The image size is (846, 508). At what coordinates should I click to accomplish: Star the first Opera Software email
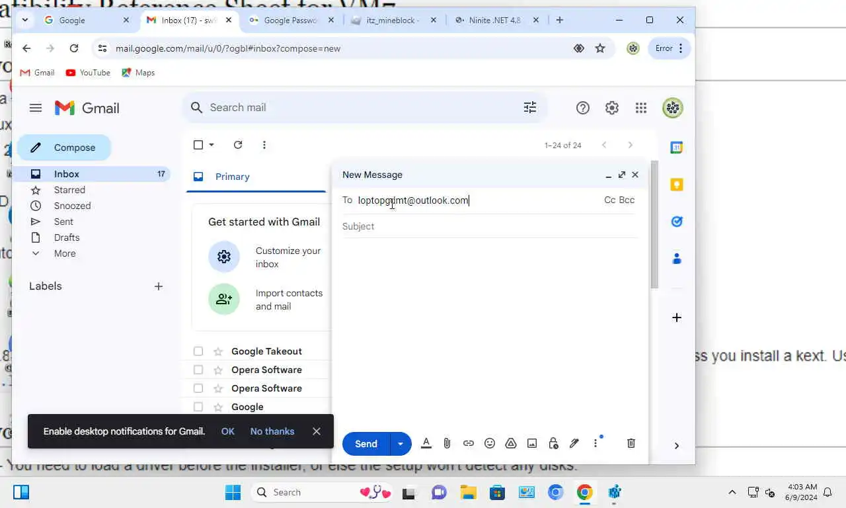[x=217, y=370]
